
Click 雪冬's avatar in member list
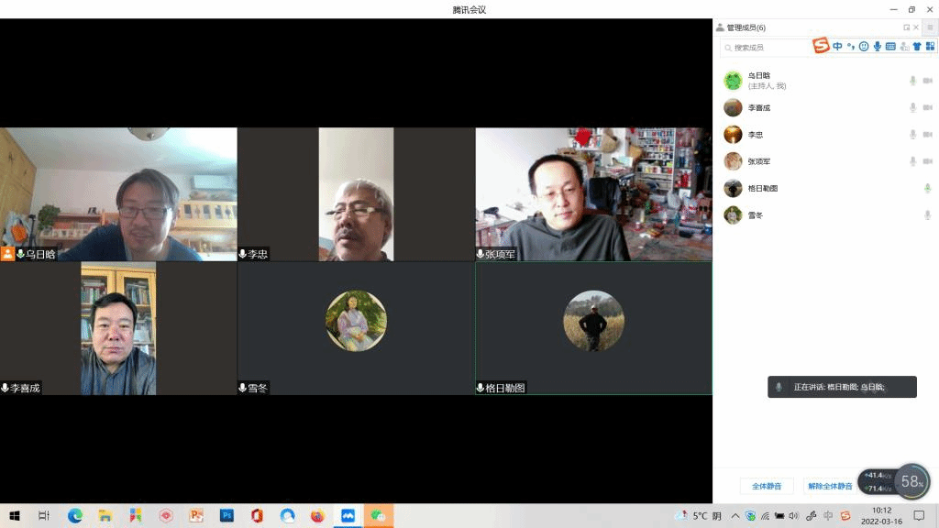tap(733, 215)
